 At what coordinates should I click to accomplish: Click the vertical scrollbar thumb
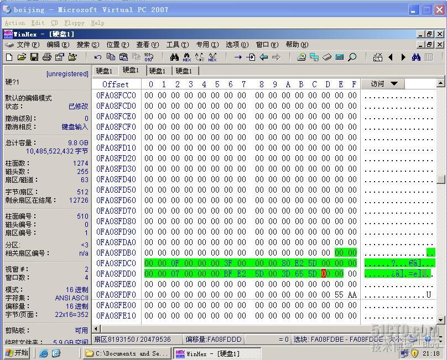pos(441,179)
